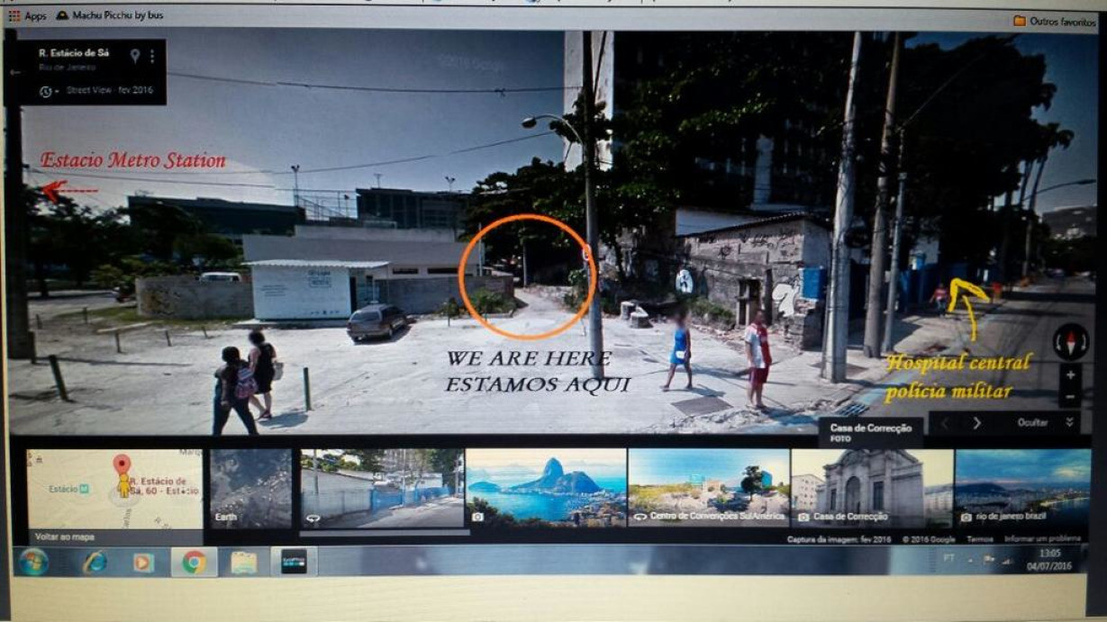Screen dimensions: 1107x622
Task: Open the current street panorama thumbnail with blue wall
Action: tap(382, 489)
